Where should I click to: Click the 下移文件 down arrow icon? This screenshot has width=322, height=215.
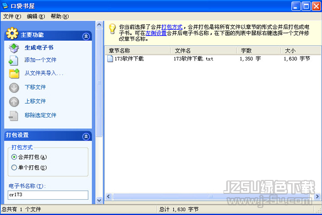(14, 88)
